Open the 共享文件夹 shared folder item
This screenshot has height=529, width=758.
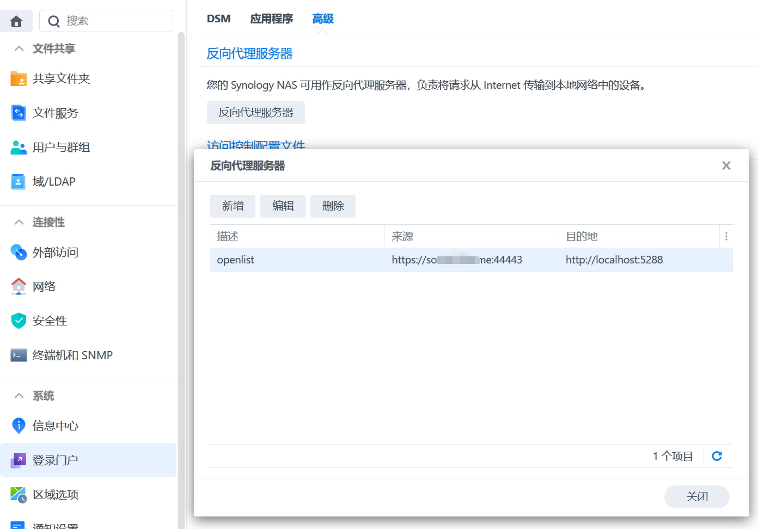tap(61, 79)
